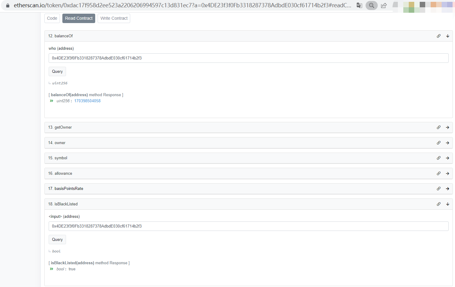Click link icon beside basisPointsRate
Image resolution: width=455 pixels, height=287 pixels.
(439, 189)
